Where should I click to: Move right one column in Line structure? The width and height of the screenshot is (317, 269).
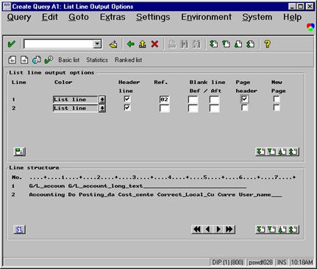(x=218, y=229)
